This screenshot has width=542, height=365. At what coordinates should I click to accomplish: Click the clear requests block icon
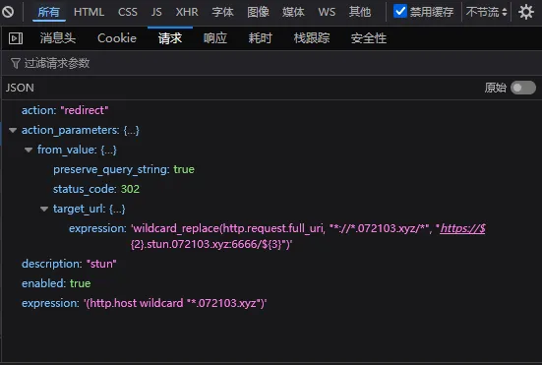pos(8,12)
